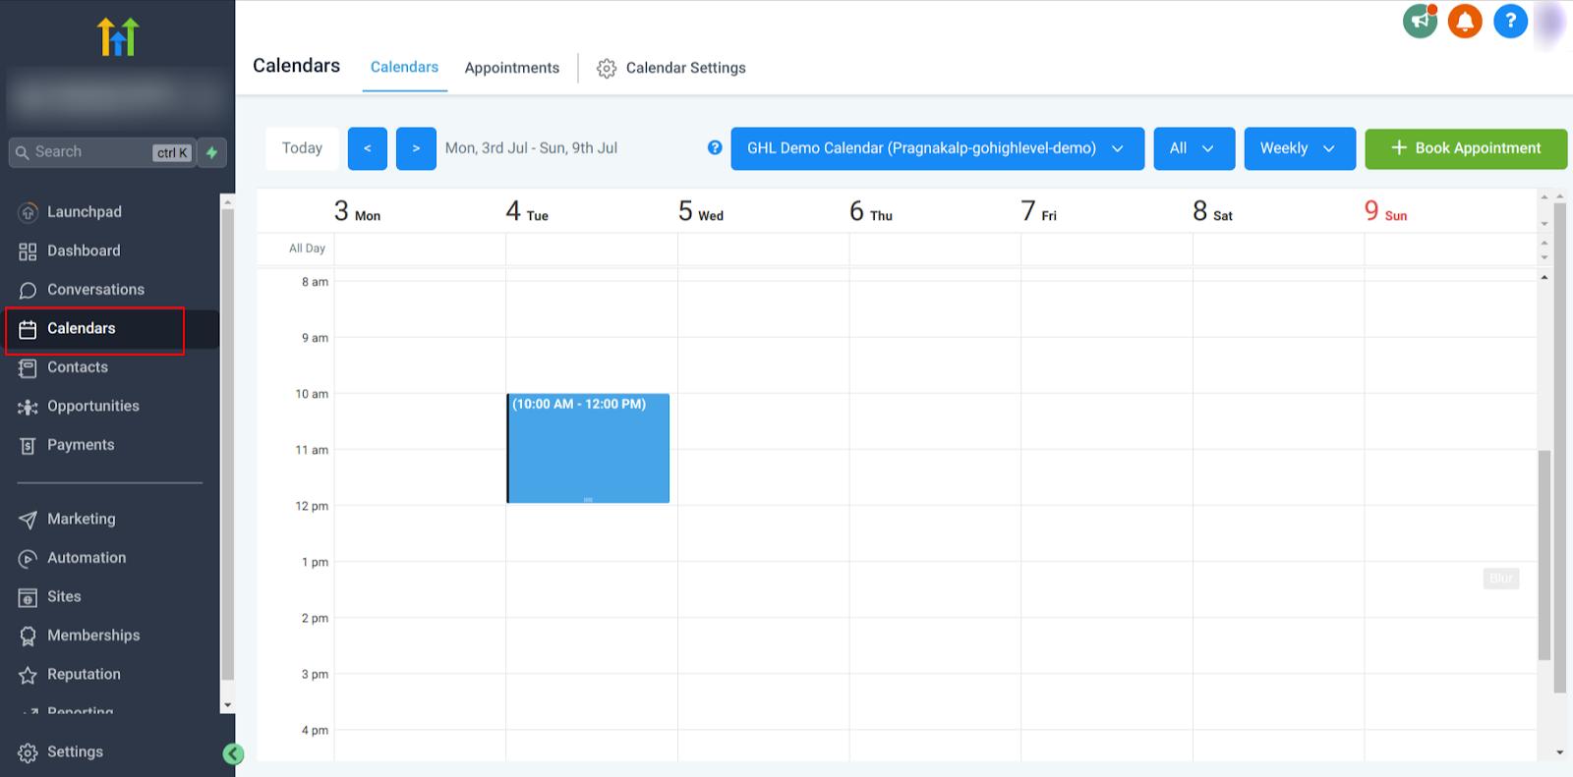Open the megaphone announcements icon
The width and height of the screenshot is (1573, 777).
coord(1420,21)
